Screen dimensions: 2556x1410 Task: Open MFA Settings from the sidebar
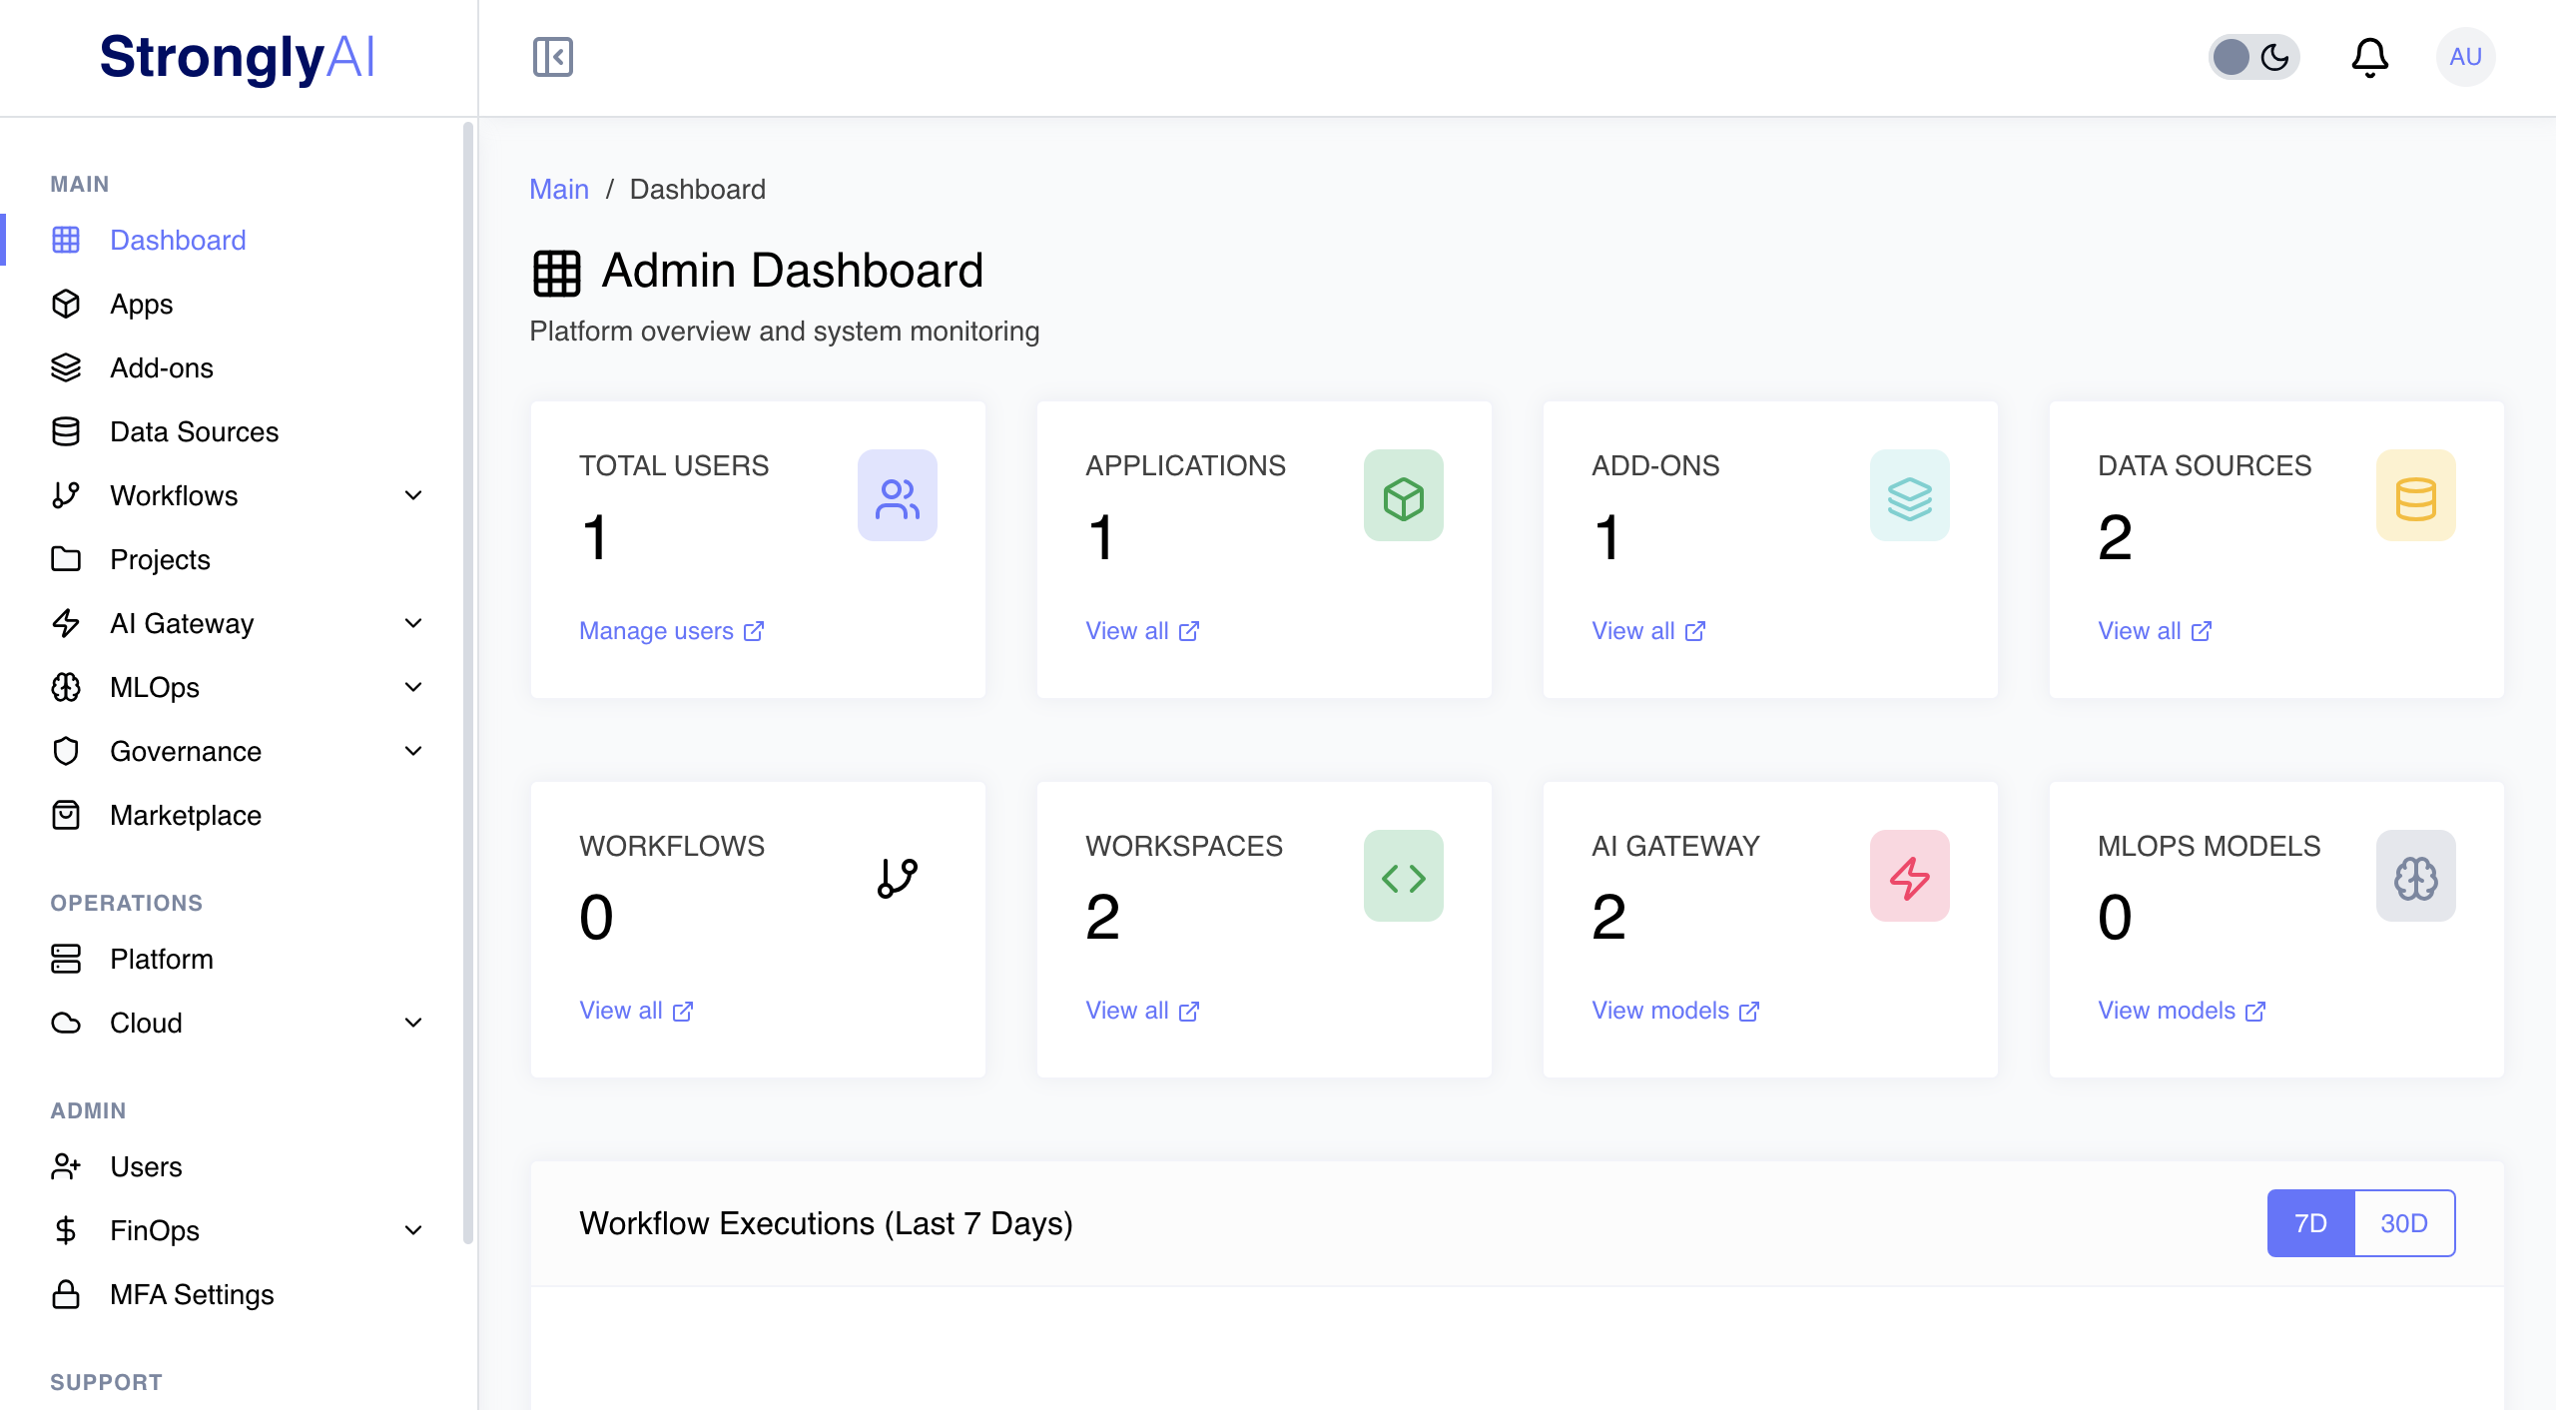[x=192, y=1294]
